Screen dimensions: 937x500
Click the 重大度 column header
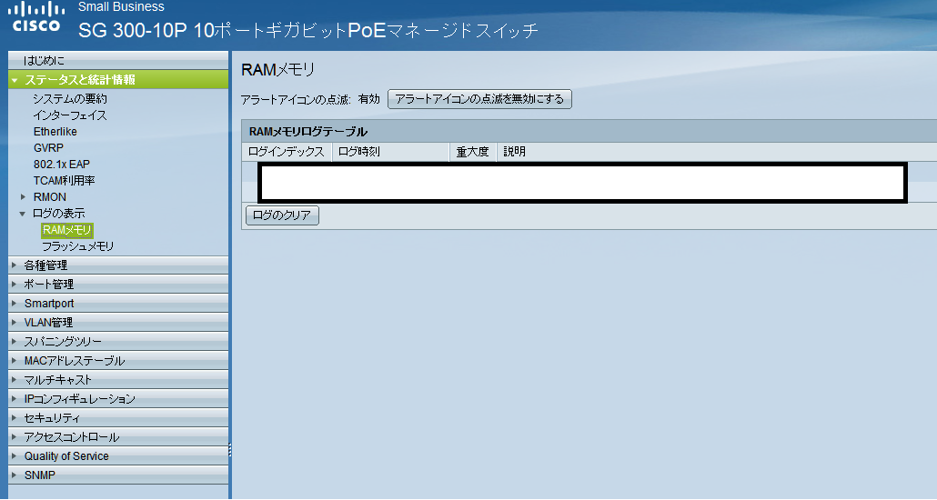473,152
